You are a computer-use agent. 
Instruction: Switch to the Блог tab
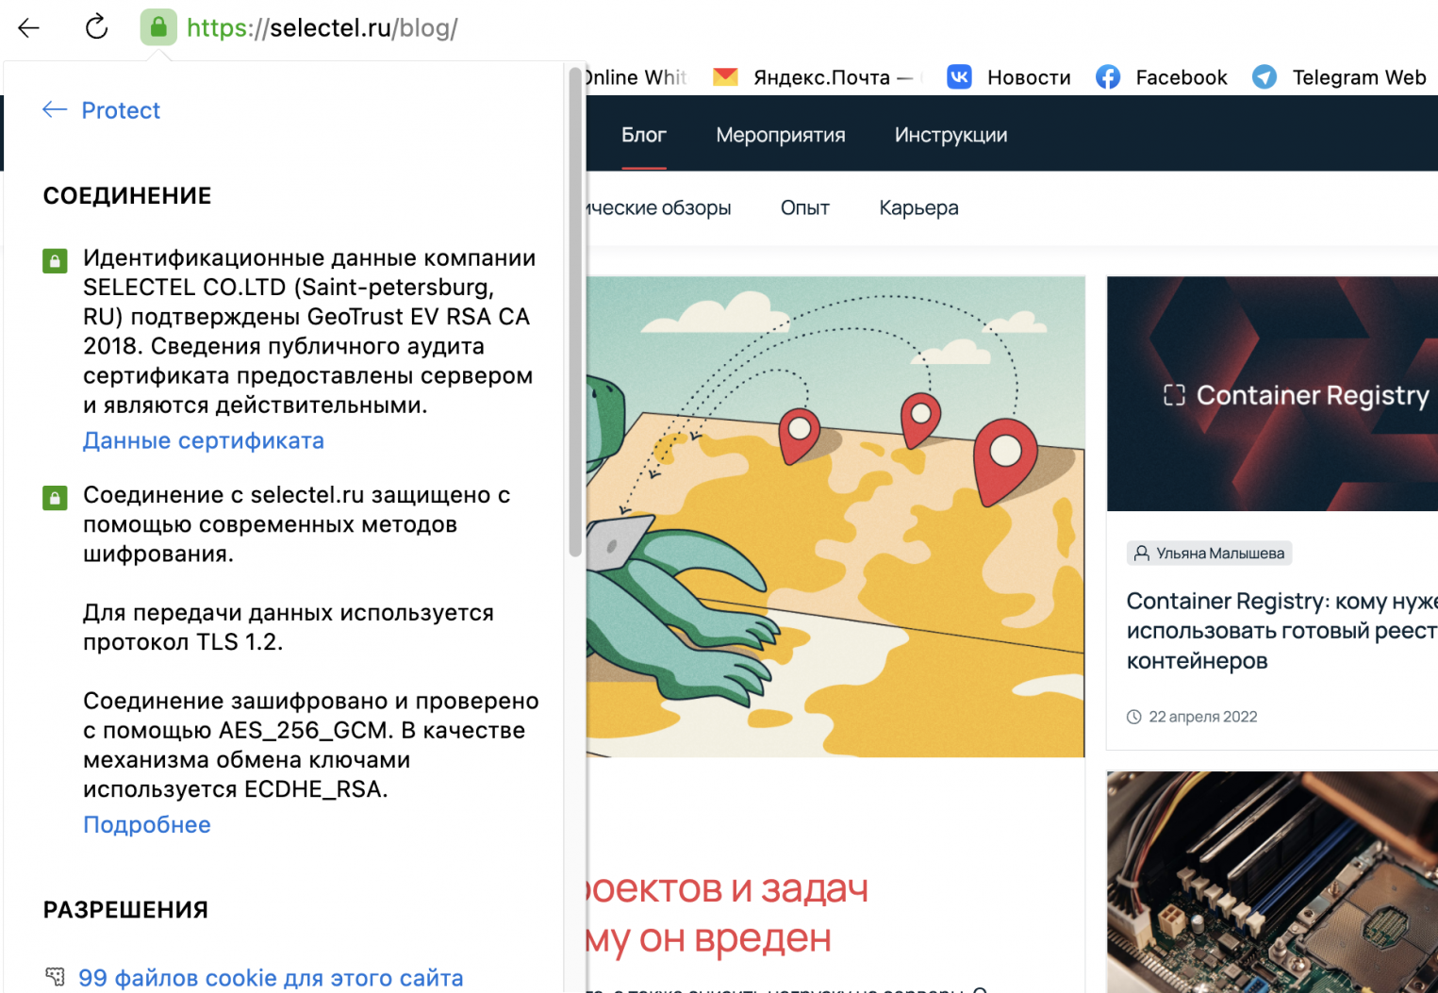click(643, 135)
